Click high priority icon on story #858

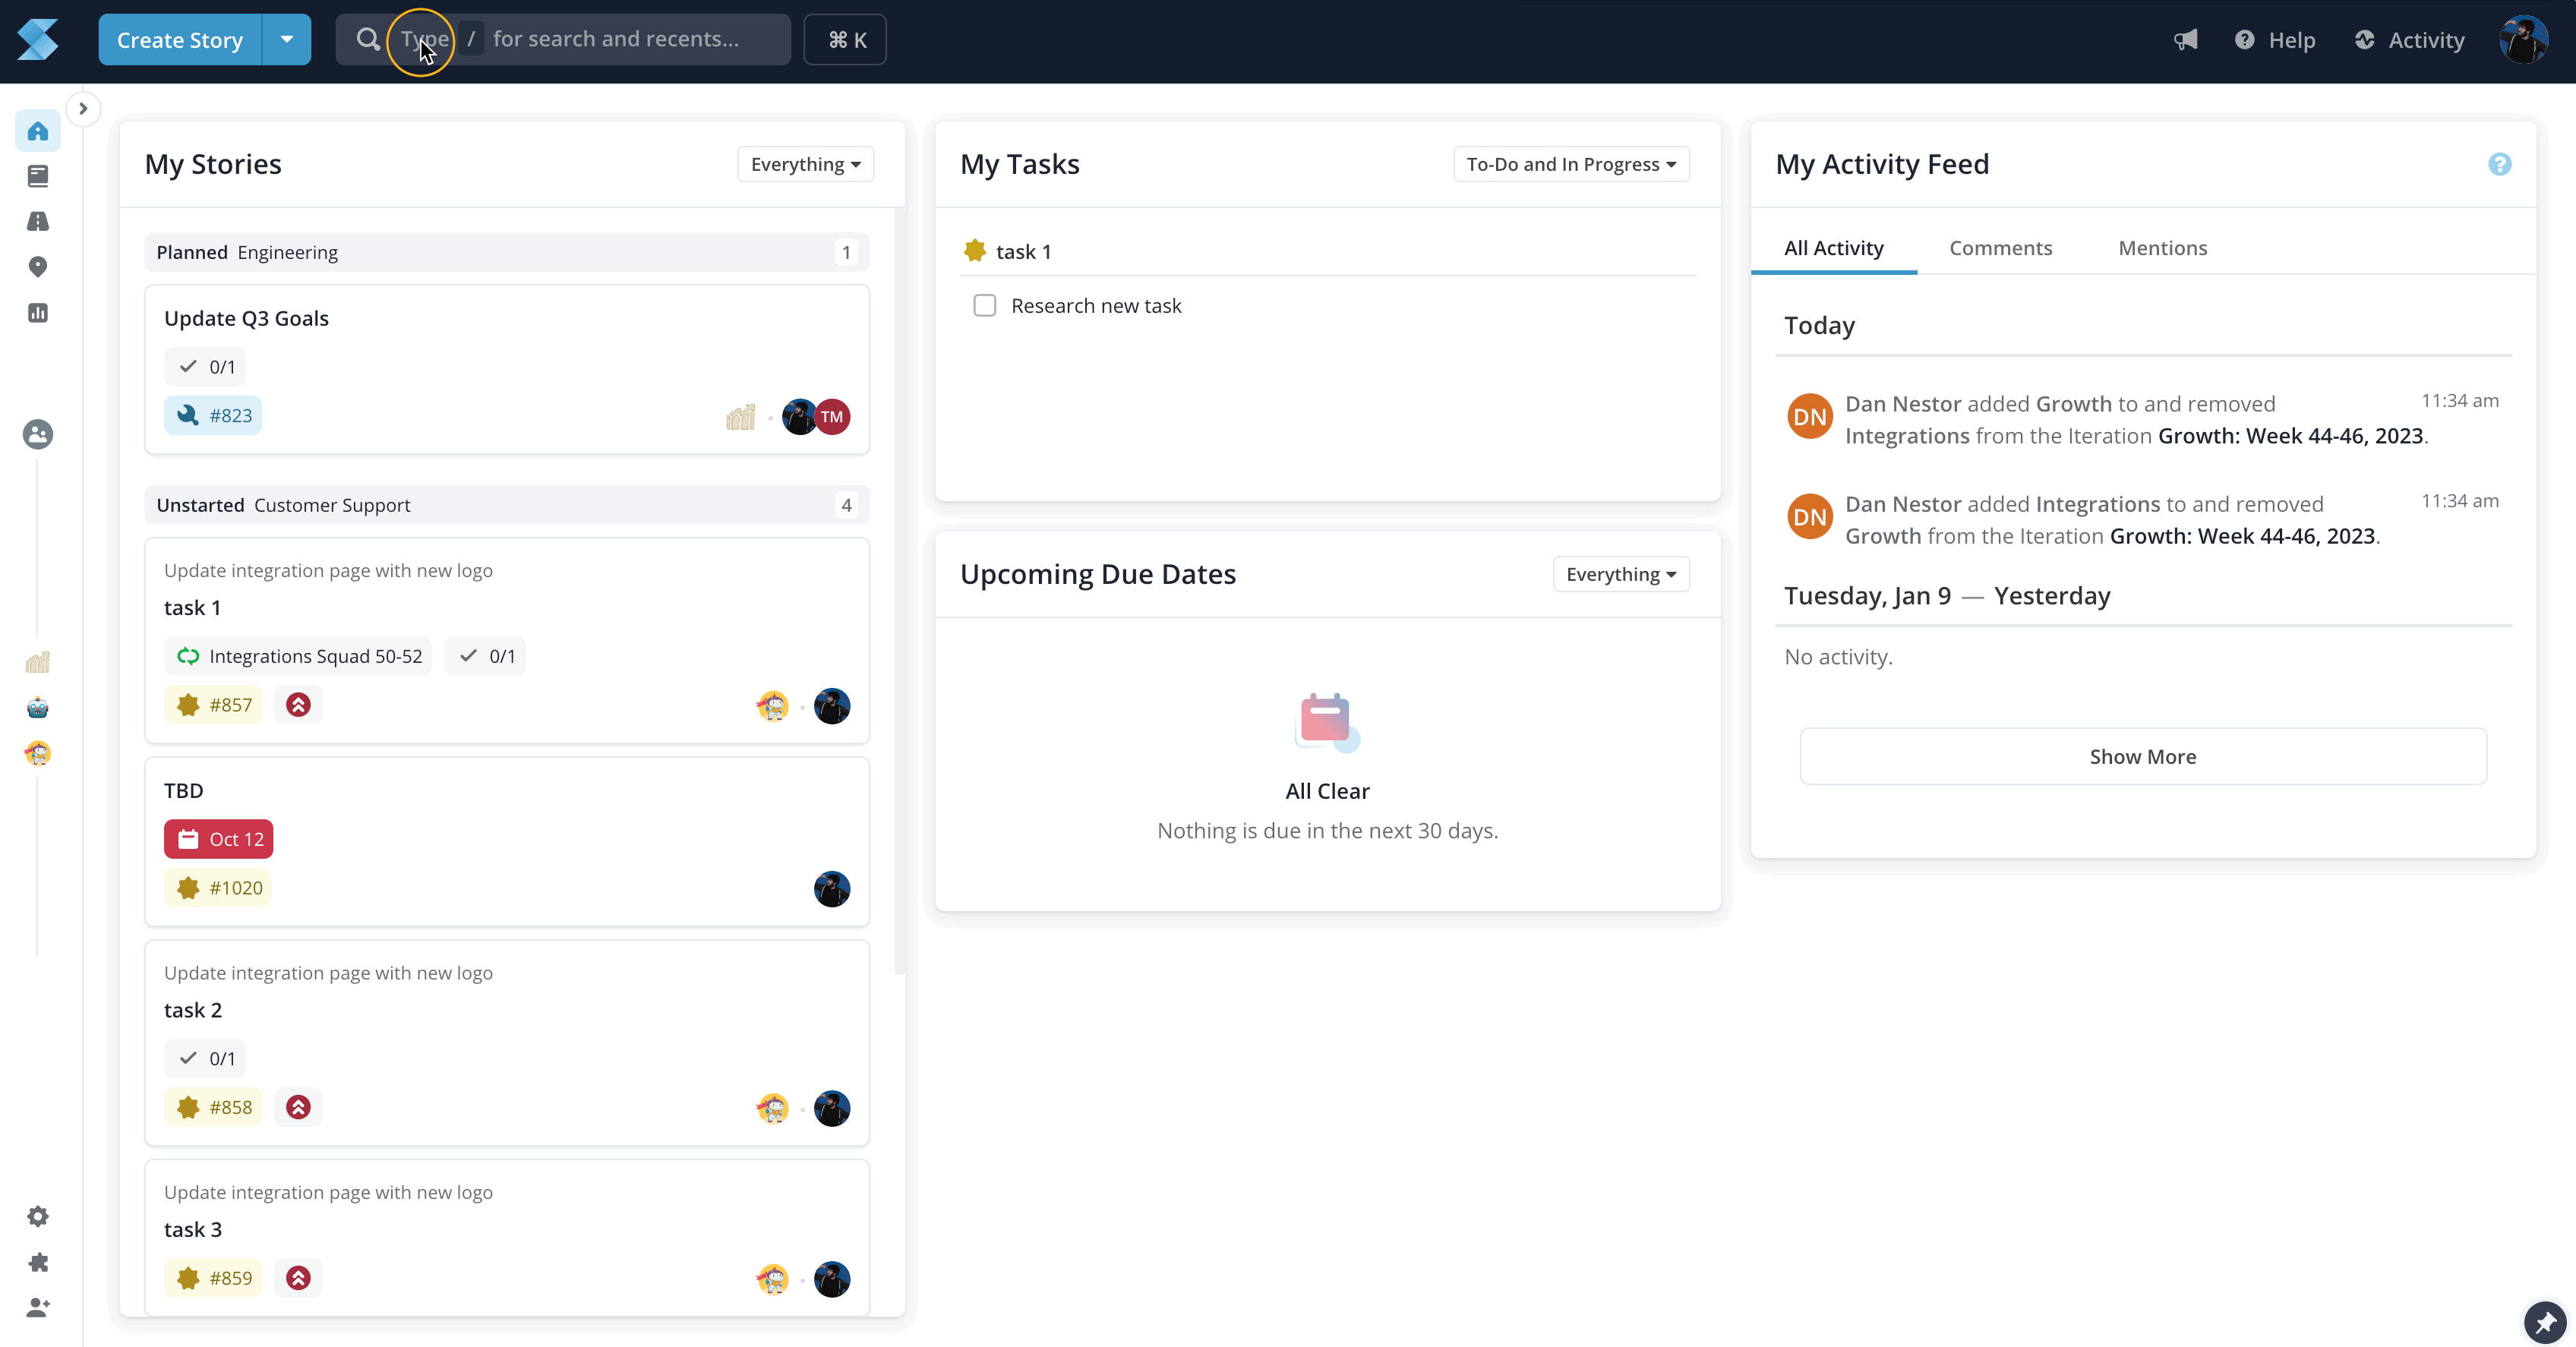[298, 1107]
